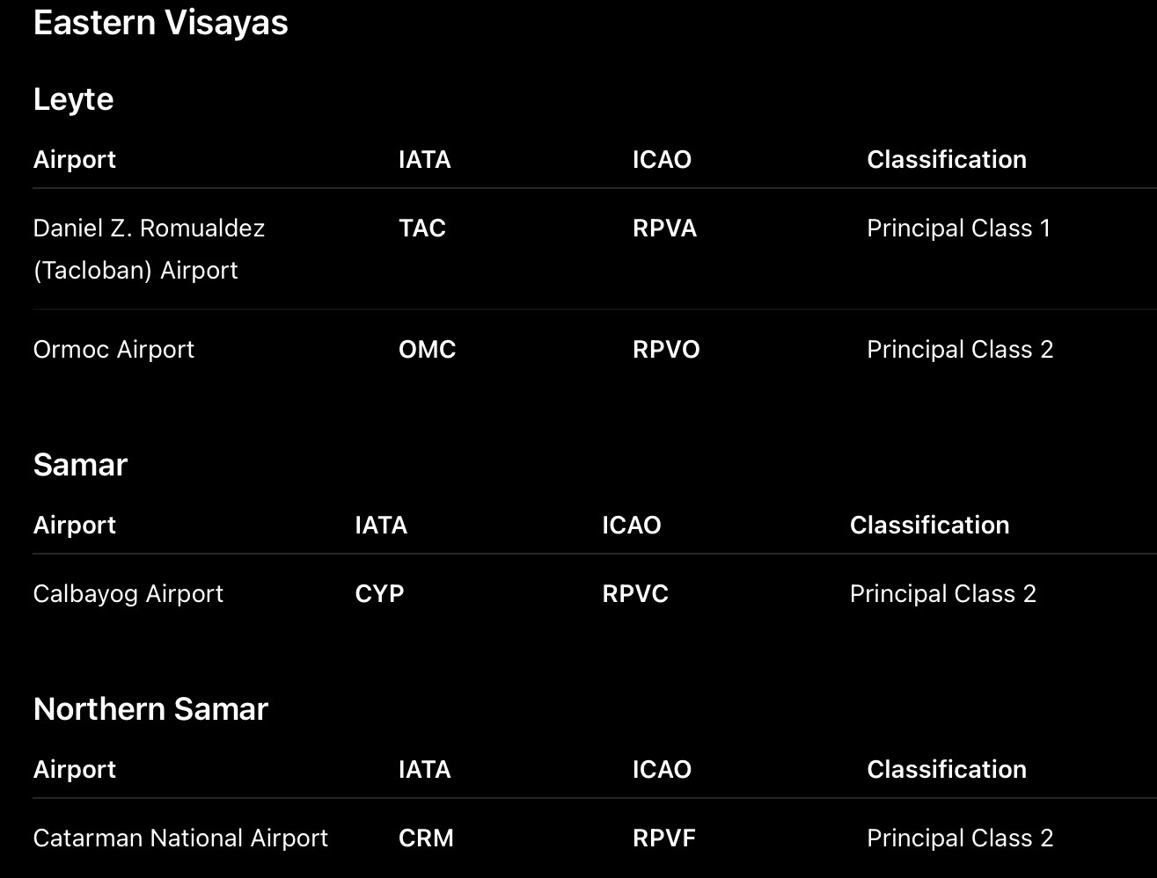The width and height of the screenshot is (1157, 878).
Task: Select the CRM IATA code
Action: coord(426,838)
